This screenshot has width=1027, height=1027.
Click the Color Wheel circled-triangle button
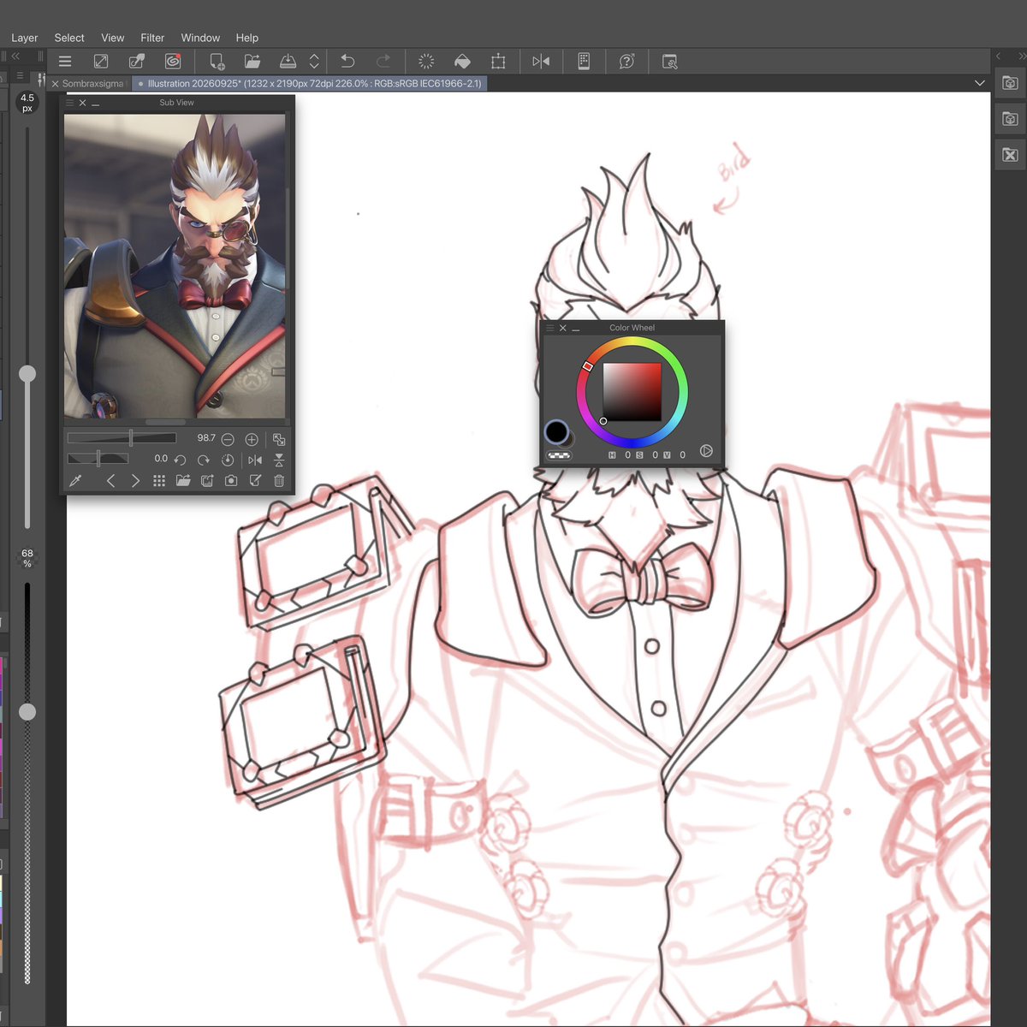tap(706, 451)
